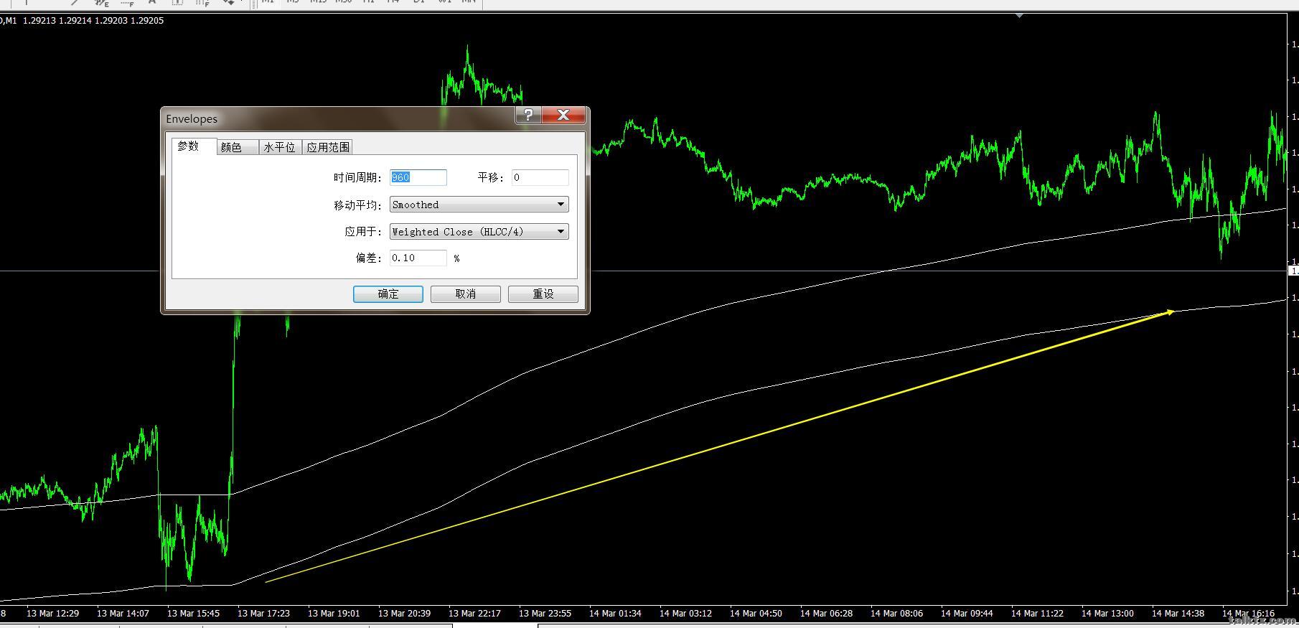Click time axis label 14 Mar 11:22
The image size is (1299, 628).
click(1037, 614)
